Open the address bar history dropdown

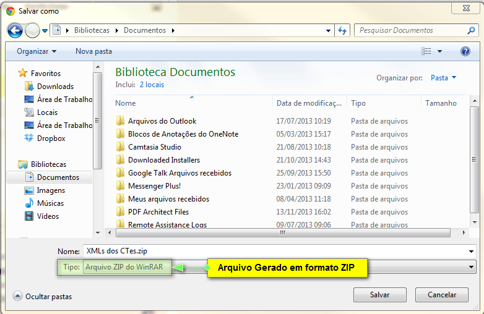pos(328,30)
